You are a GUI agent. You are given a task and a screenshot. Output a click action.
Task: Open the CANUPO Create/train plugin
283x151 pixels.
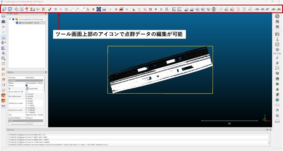(174, 9)
